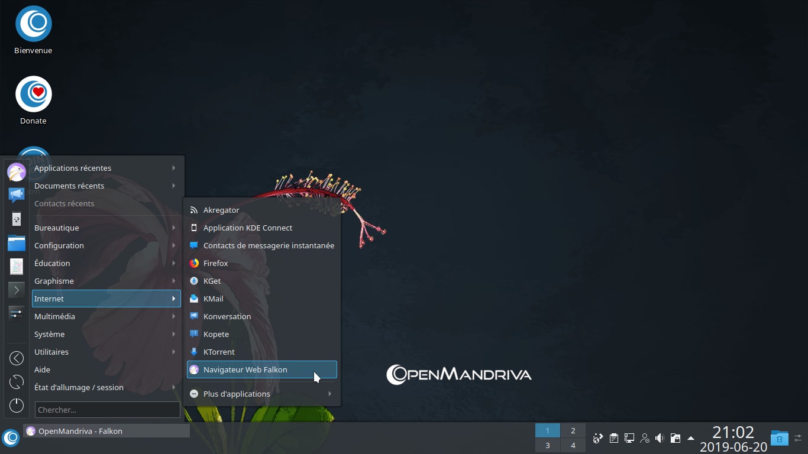
Task: Click the globe-with-arrow system tray icon
Action: click(x=598, y=438)
